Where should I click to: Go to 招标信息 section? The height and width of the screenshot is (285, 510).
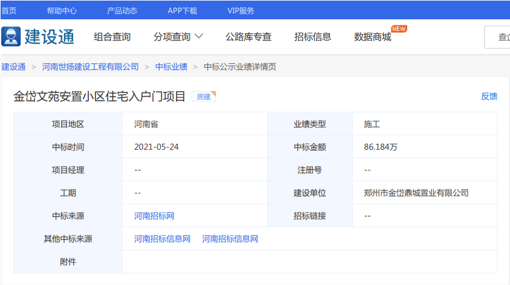pos(312,37)
